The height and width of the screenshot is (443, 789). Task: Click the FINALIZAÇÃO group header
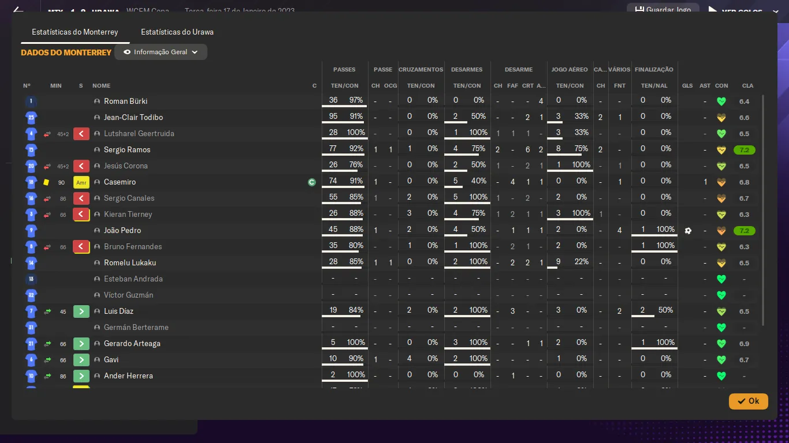(x=654, y=70)
